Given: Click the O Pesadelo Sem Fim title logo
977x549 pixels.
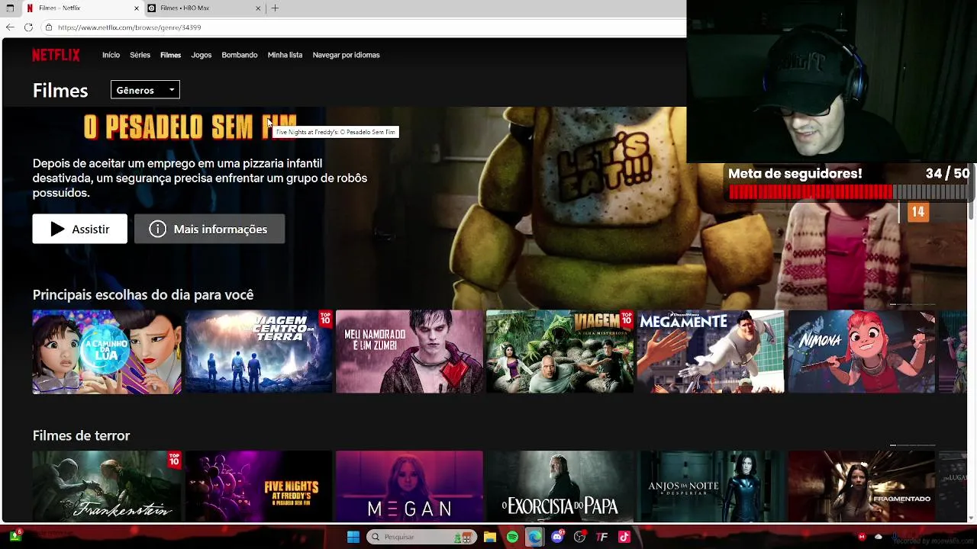Looking at the screenshot, I should [x=190, y=127].
